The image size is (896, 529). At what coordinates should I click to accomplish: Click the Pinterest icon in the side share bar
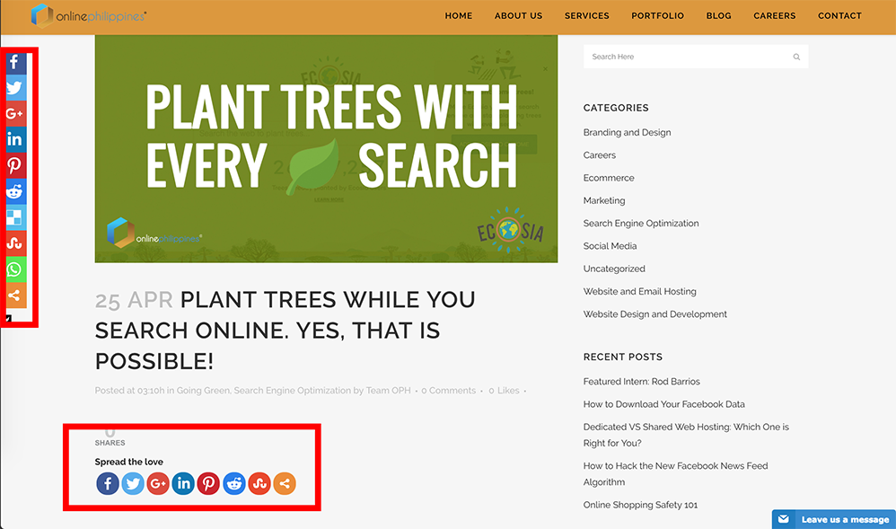(15, 165)
